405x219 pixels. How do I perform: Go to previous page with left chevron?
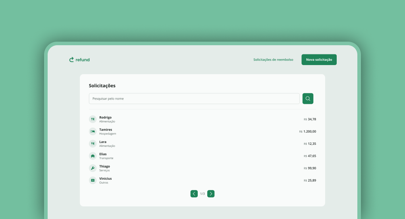[x=194, y=194]
